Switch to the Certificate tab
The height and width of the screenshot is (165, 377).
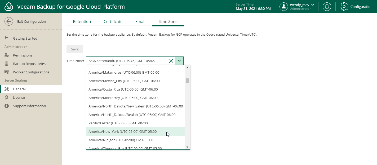(x=113, y=22)
